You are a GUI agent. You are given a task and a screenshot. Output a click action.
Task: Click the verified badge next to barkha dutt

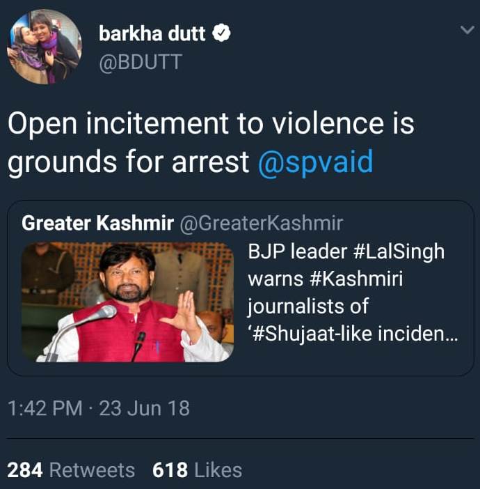click(221, 33)
